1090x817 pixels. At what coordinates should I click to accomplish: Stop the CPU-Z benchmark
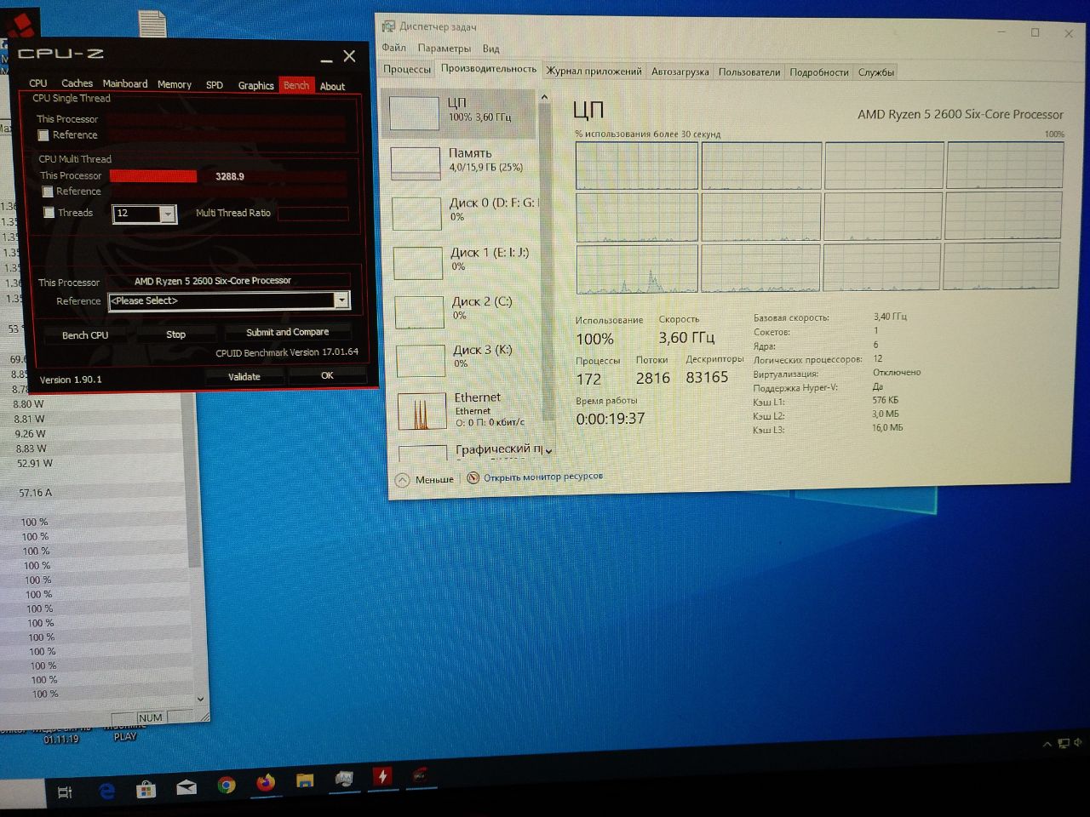point(176,334)
